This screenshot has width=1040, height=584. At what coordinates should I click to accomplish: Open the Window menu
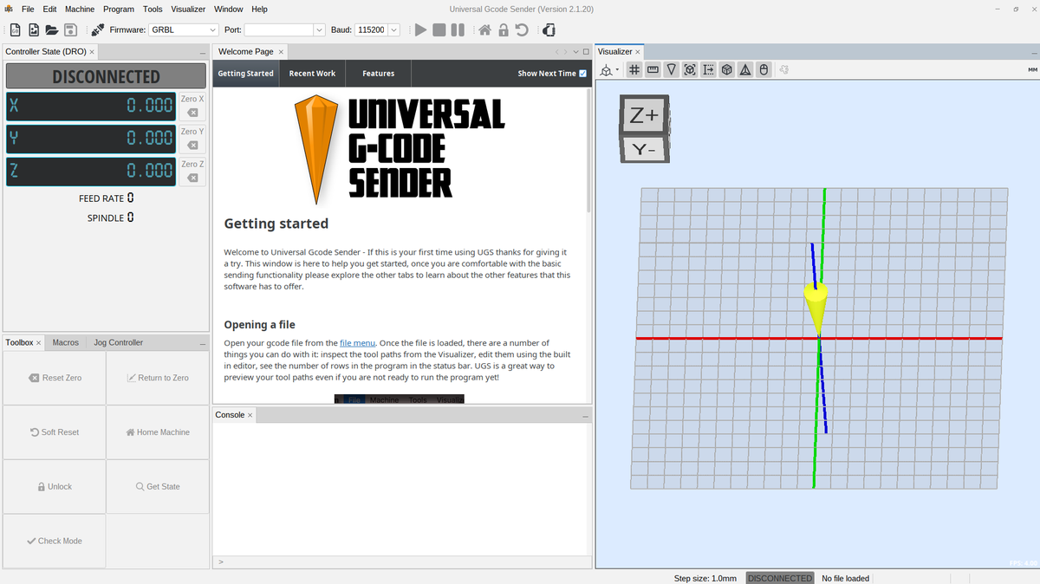[229, 9]
